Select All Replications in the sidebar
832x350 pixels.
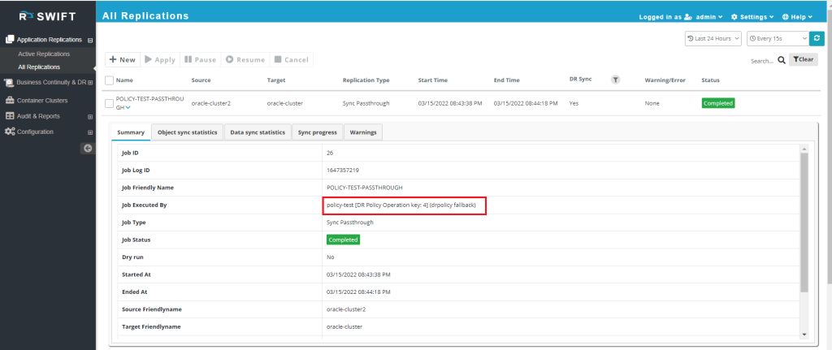(39, 67)
